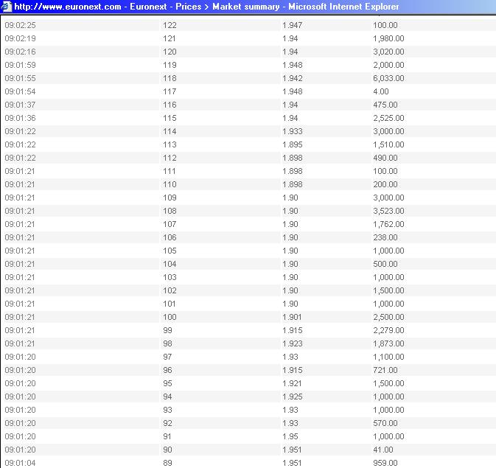Click the time cell 09:02:25
Viewport: 496px width, 468px height.
(x=20, y=25)
